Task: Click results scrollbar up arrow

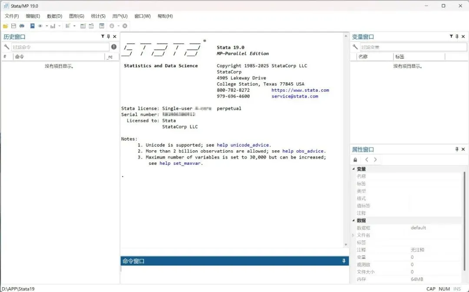Action: pyautogui.click(x=346, y=36)
